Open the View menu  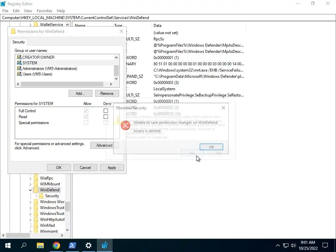28,11
